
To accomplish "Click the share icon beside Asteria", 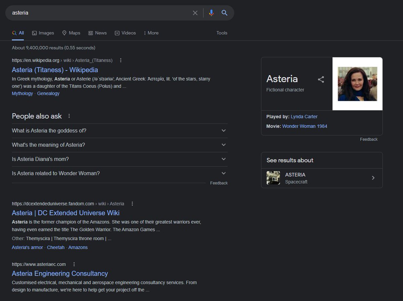I will [321, 80].
